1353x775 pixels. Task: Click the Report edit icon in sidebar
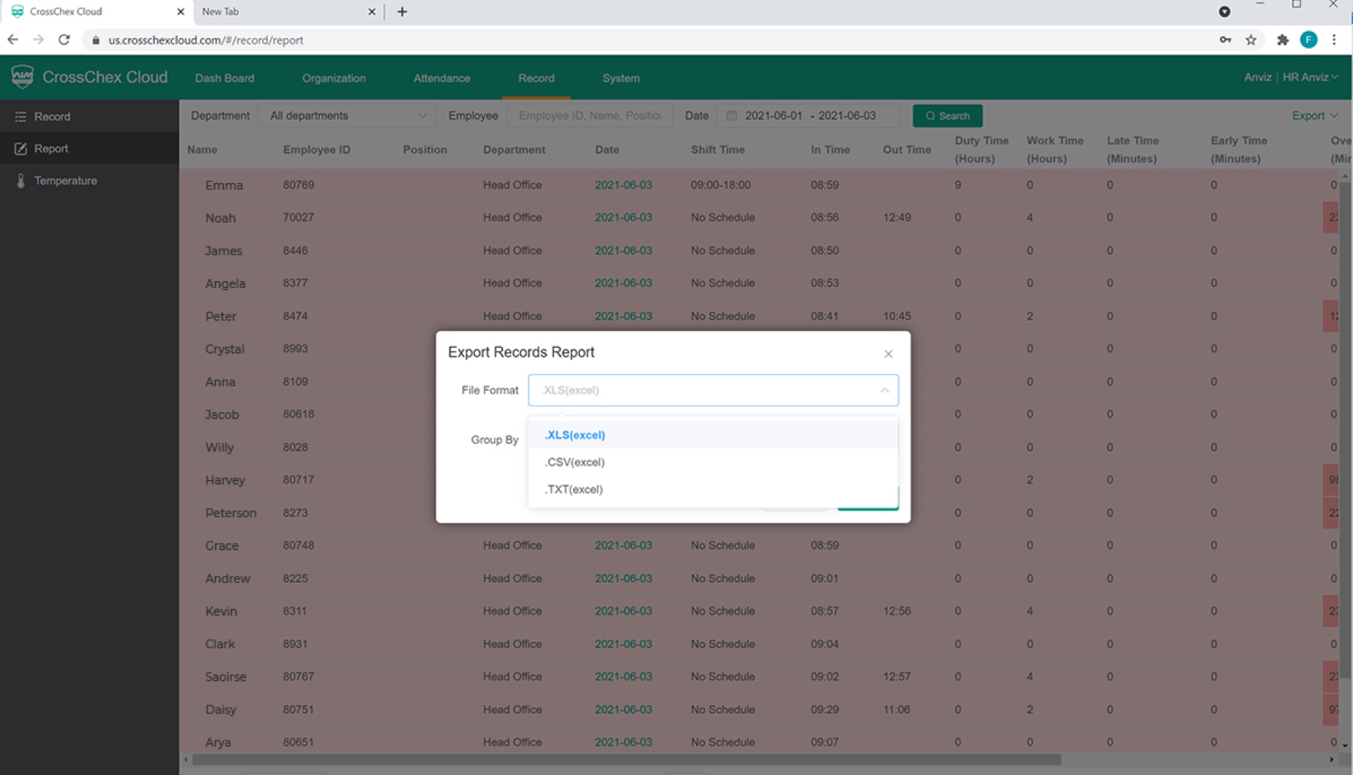click(x=20, y=149)
